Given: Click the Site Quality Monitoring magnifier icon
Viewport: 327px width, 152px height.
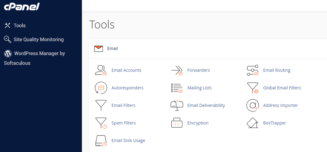Looking at the screenshot, I should [x=8, y=39].
